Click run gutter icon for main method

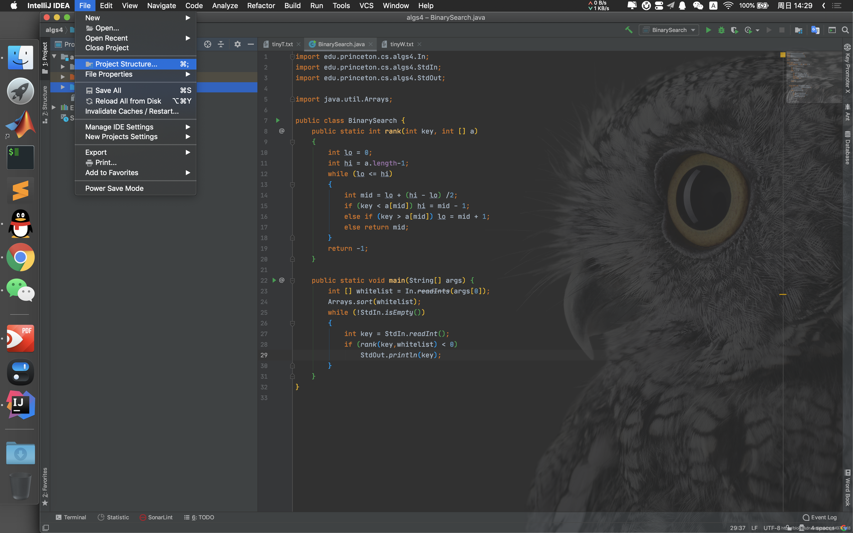pyautogui.click(x=274, y=280)
